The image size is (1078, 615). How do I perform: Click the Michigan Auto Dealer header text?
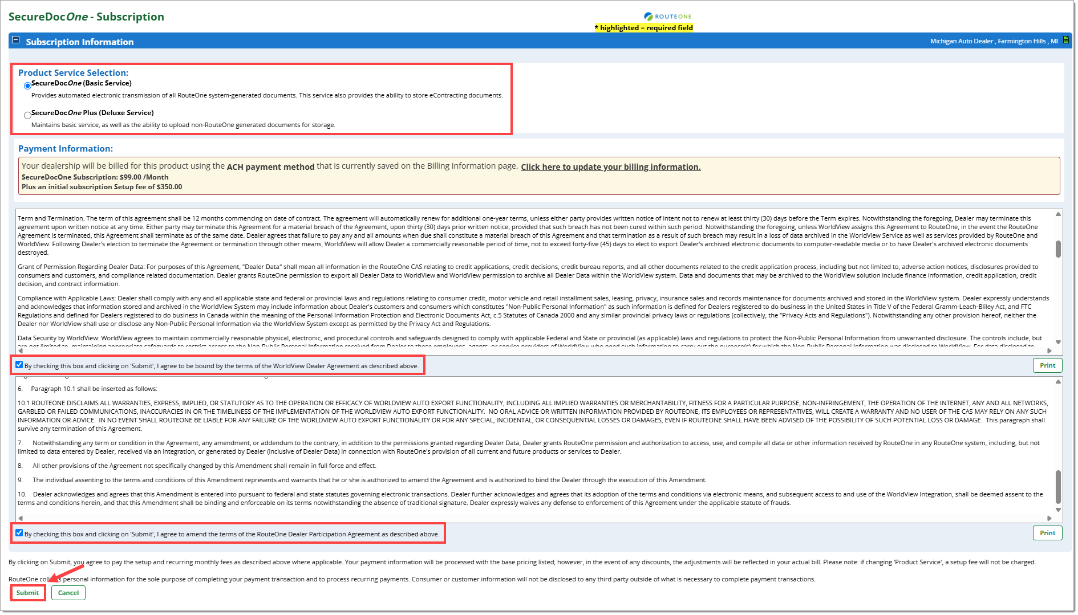(994, 41)
